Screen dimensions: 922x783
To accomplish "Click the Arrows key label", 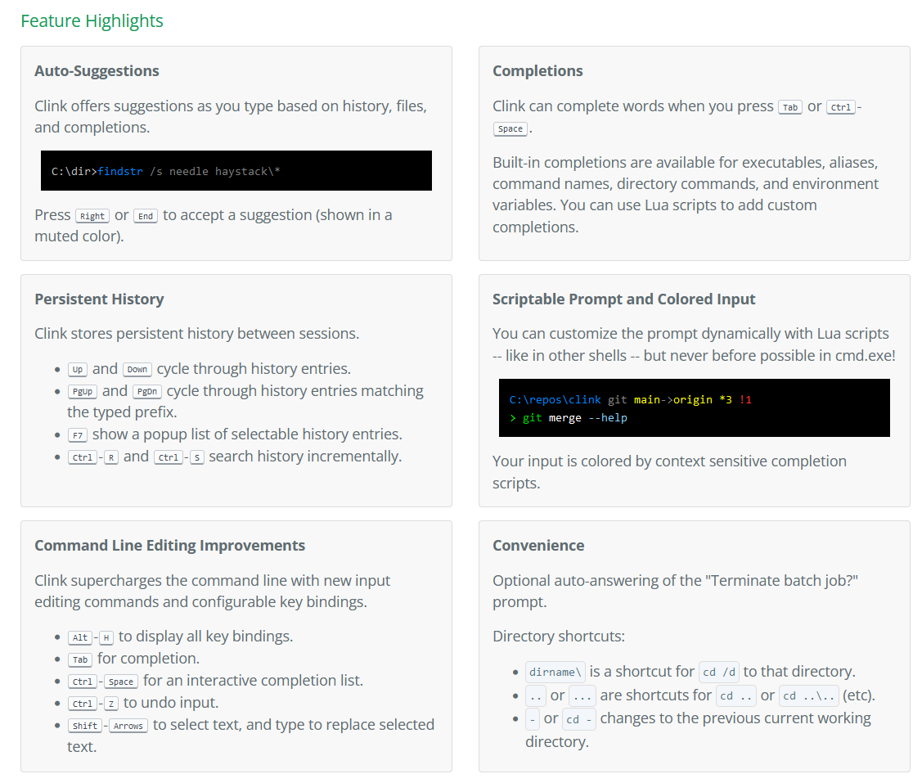I will pos(128,726).
